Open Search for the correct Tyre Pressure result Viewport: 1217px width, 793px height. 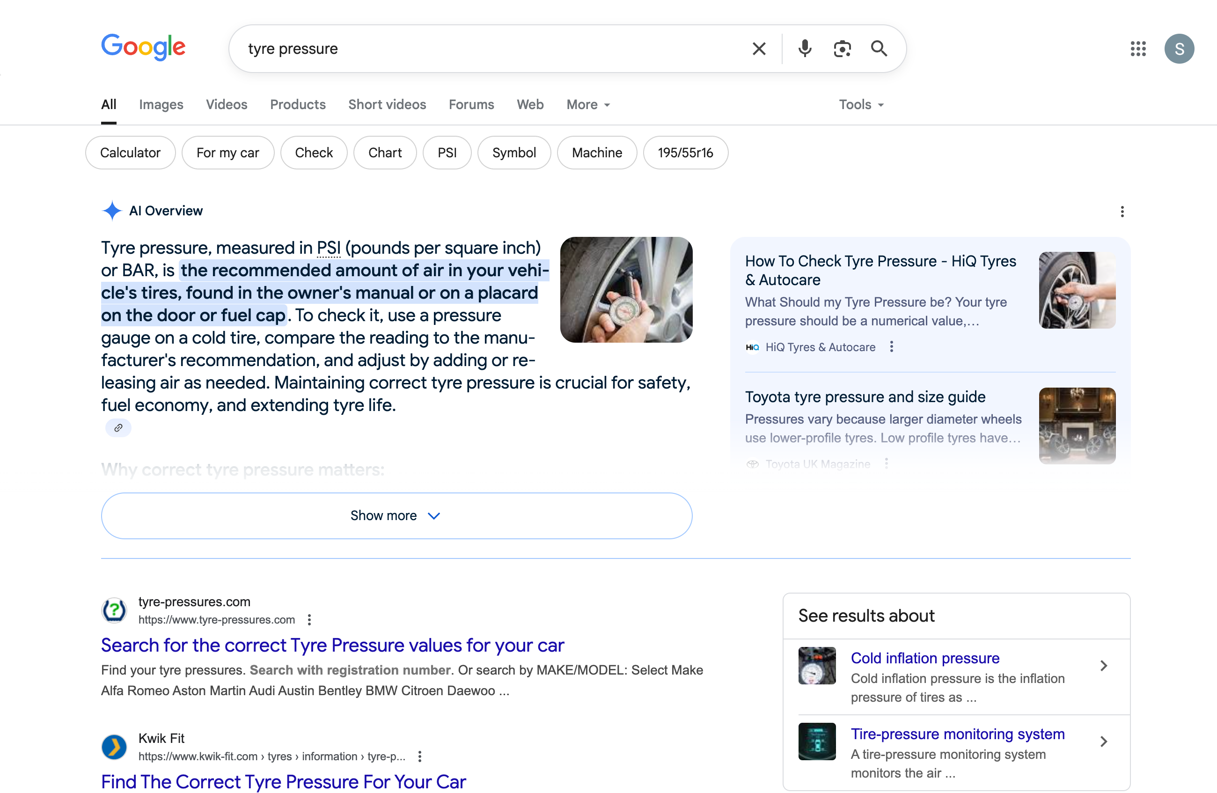pos(332,645)
